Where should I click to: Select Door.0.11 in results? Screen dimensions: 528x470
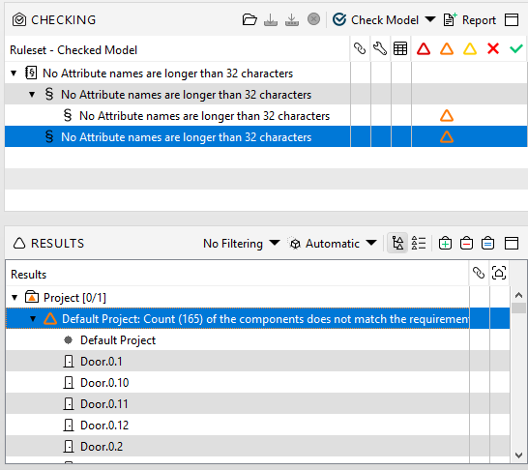[104, 404]
